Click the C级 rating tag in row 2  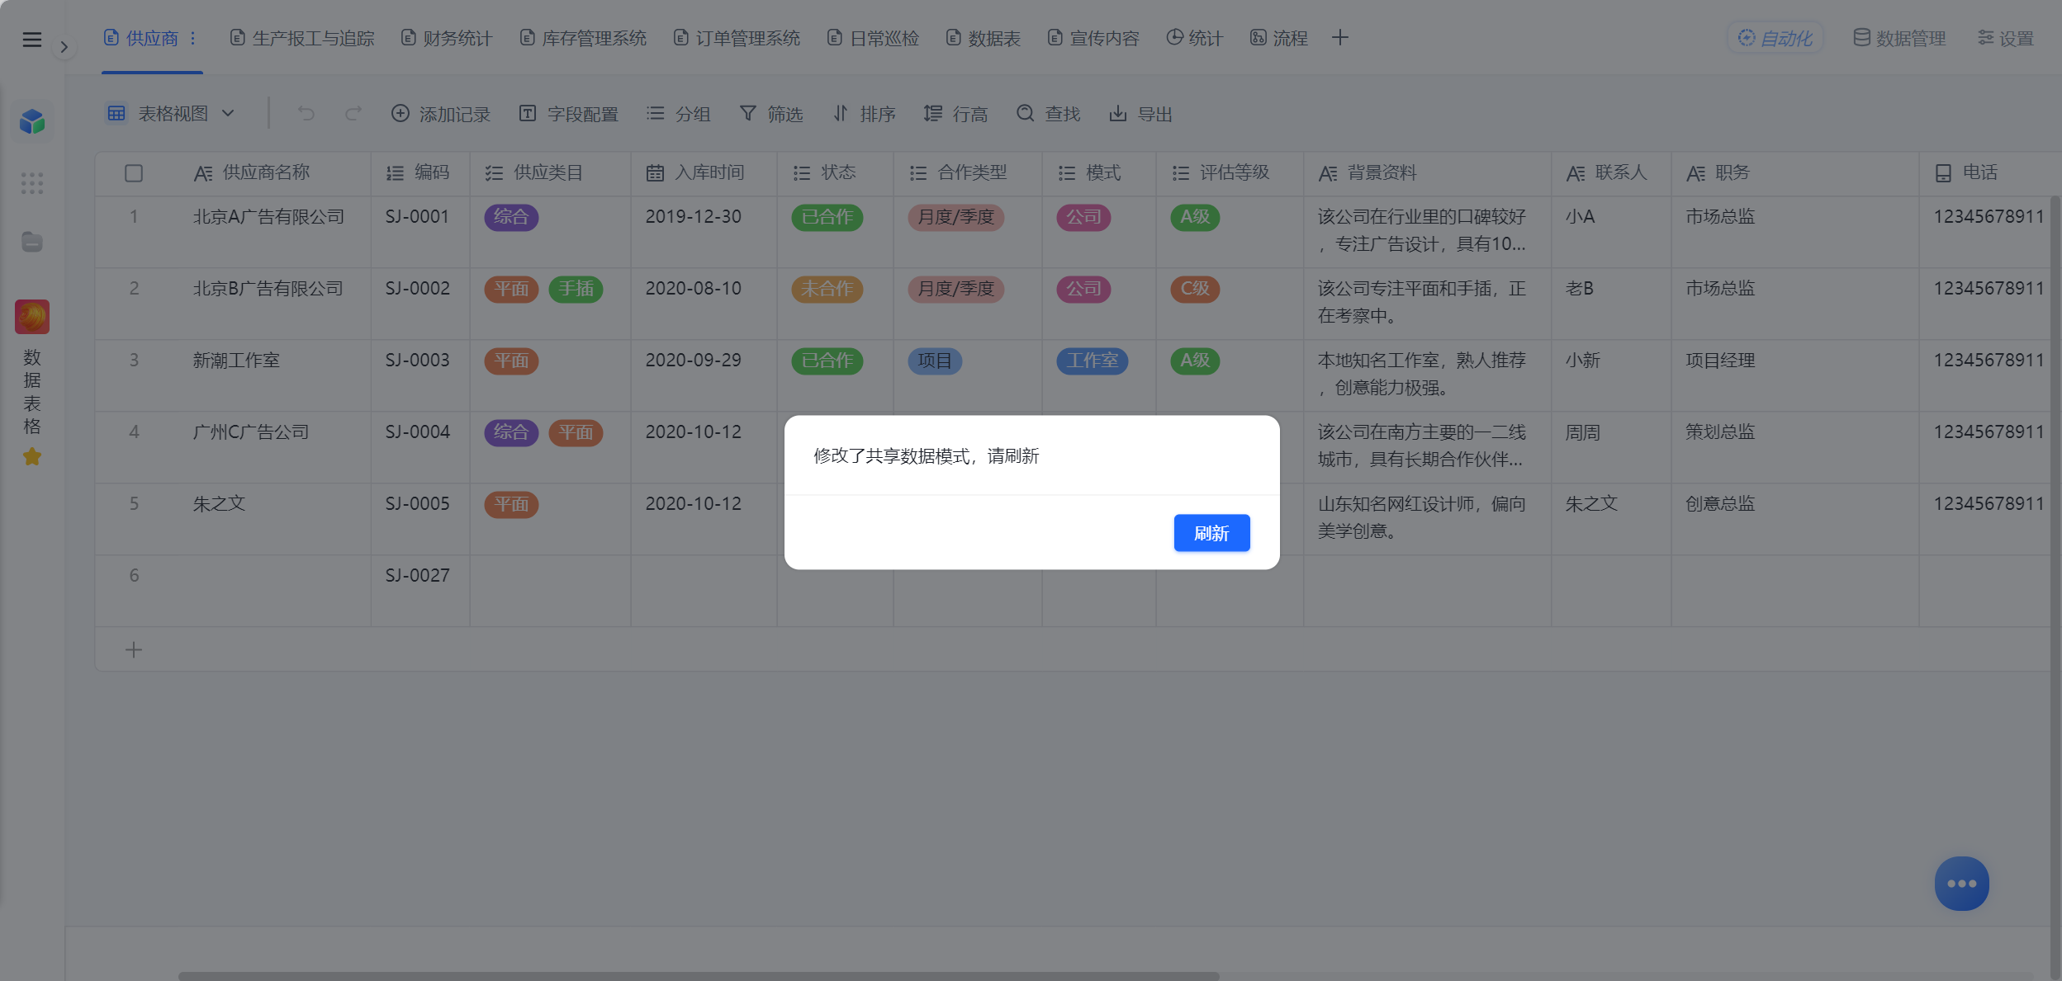point(1195,289)
